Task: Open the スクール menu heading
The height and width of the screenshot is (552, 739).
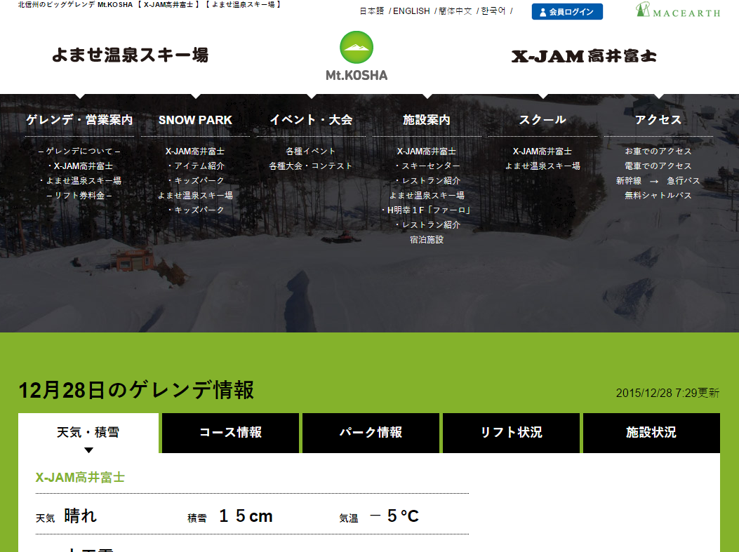Action: 542,120
